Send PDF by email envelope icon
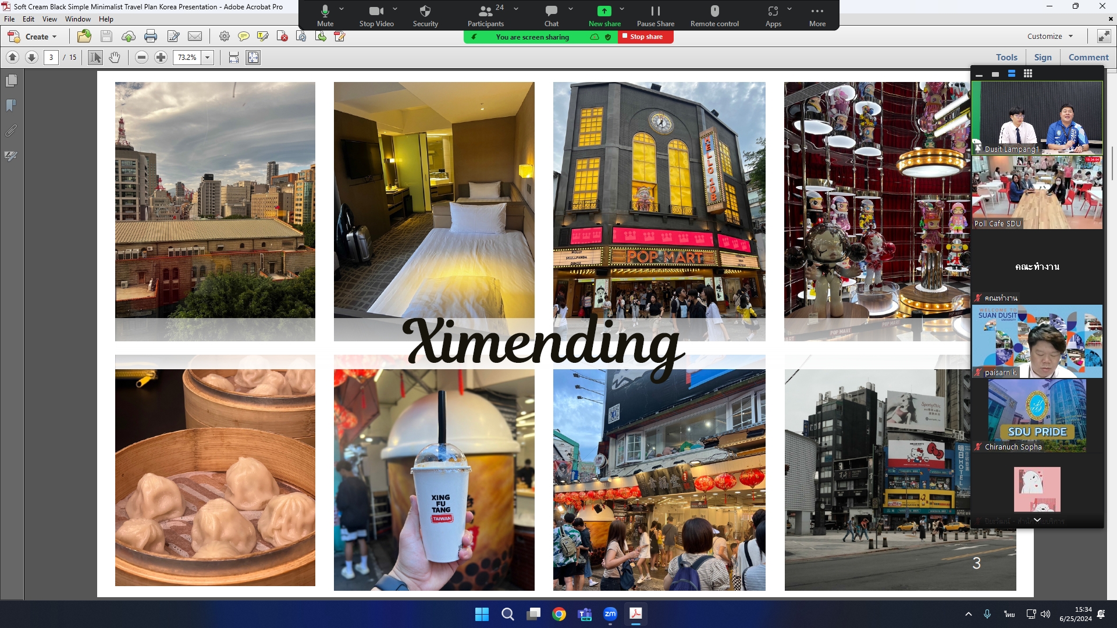Image resolution: width=1117 pixels, height=628 pixels. pos(195,37)
